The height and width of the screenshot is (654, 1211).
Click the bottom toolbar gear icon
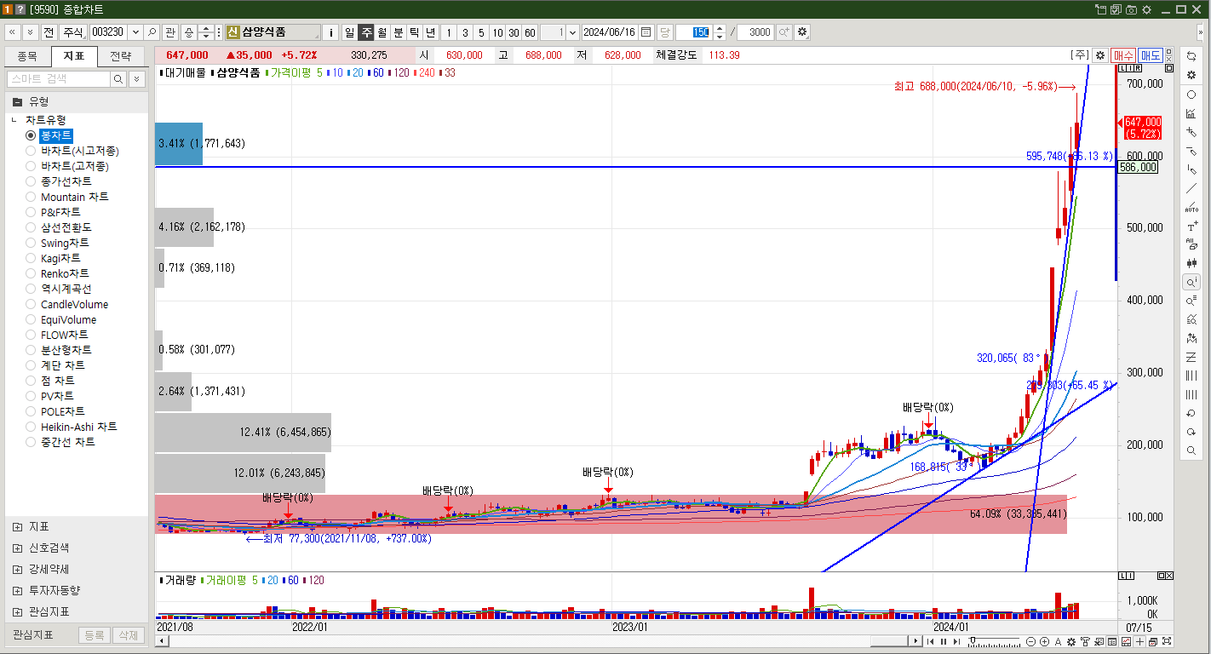point(1071,641)
